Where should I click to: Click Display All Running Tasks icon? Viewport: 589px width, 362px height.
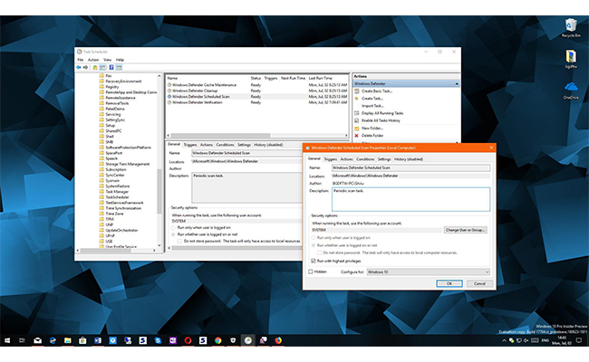pyautogui.click(x=357, y=113)
